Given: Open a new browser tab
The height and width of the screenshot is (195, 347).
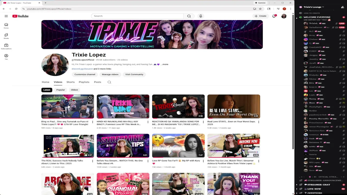Looking at the screenshot, I should pyautogui.click(x=45, y=3).
